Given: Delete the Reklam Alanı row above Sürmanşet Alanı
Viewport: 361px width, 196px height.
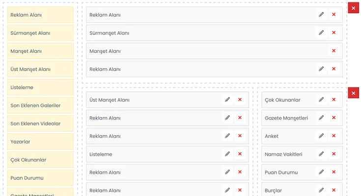Looking at the screenshot, I should point(333,15).
